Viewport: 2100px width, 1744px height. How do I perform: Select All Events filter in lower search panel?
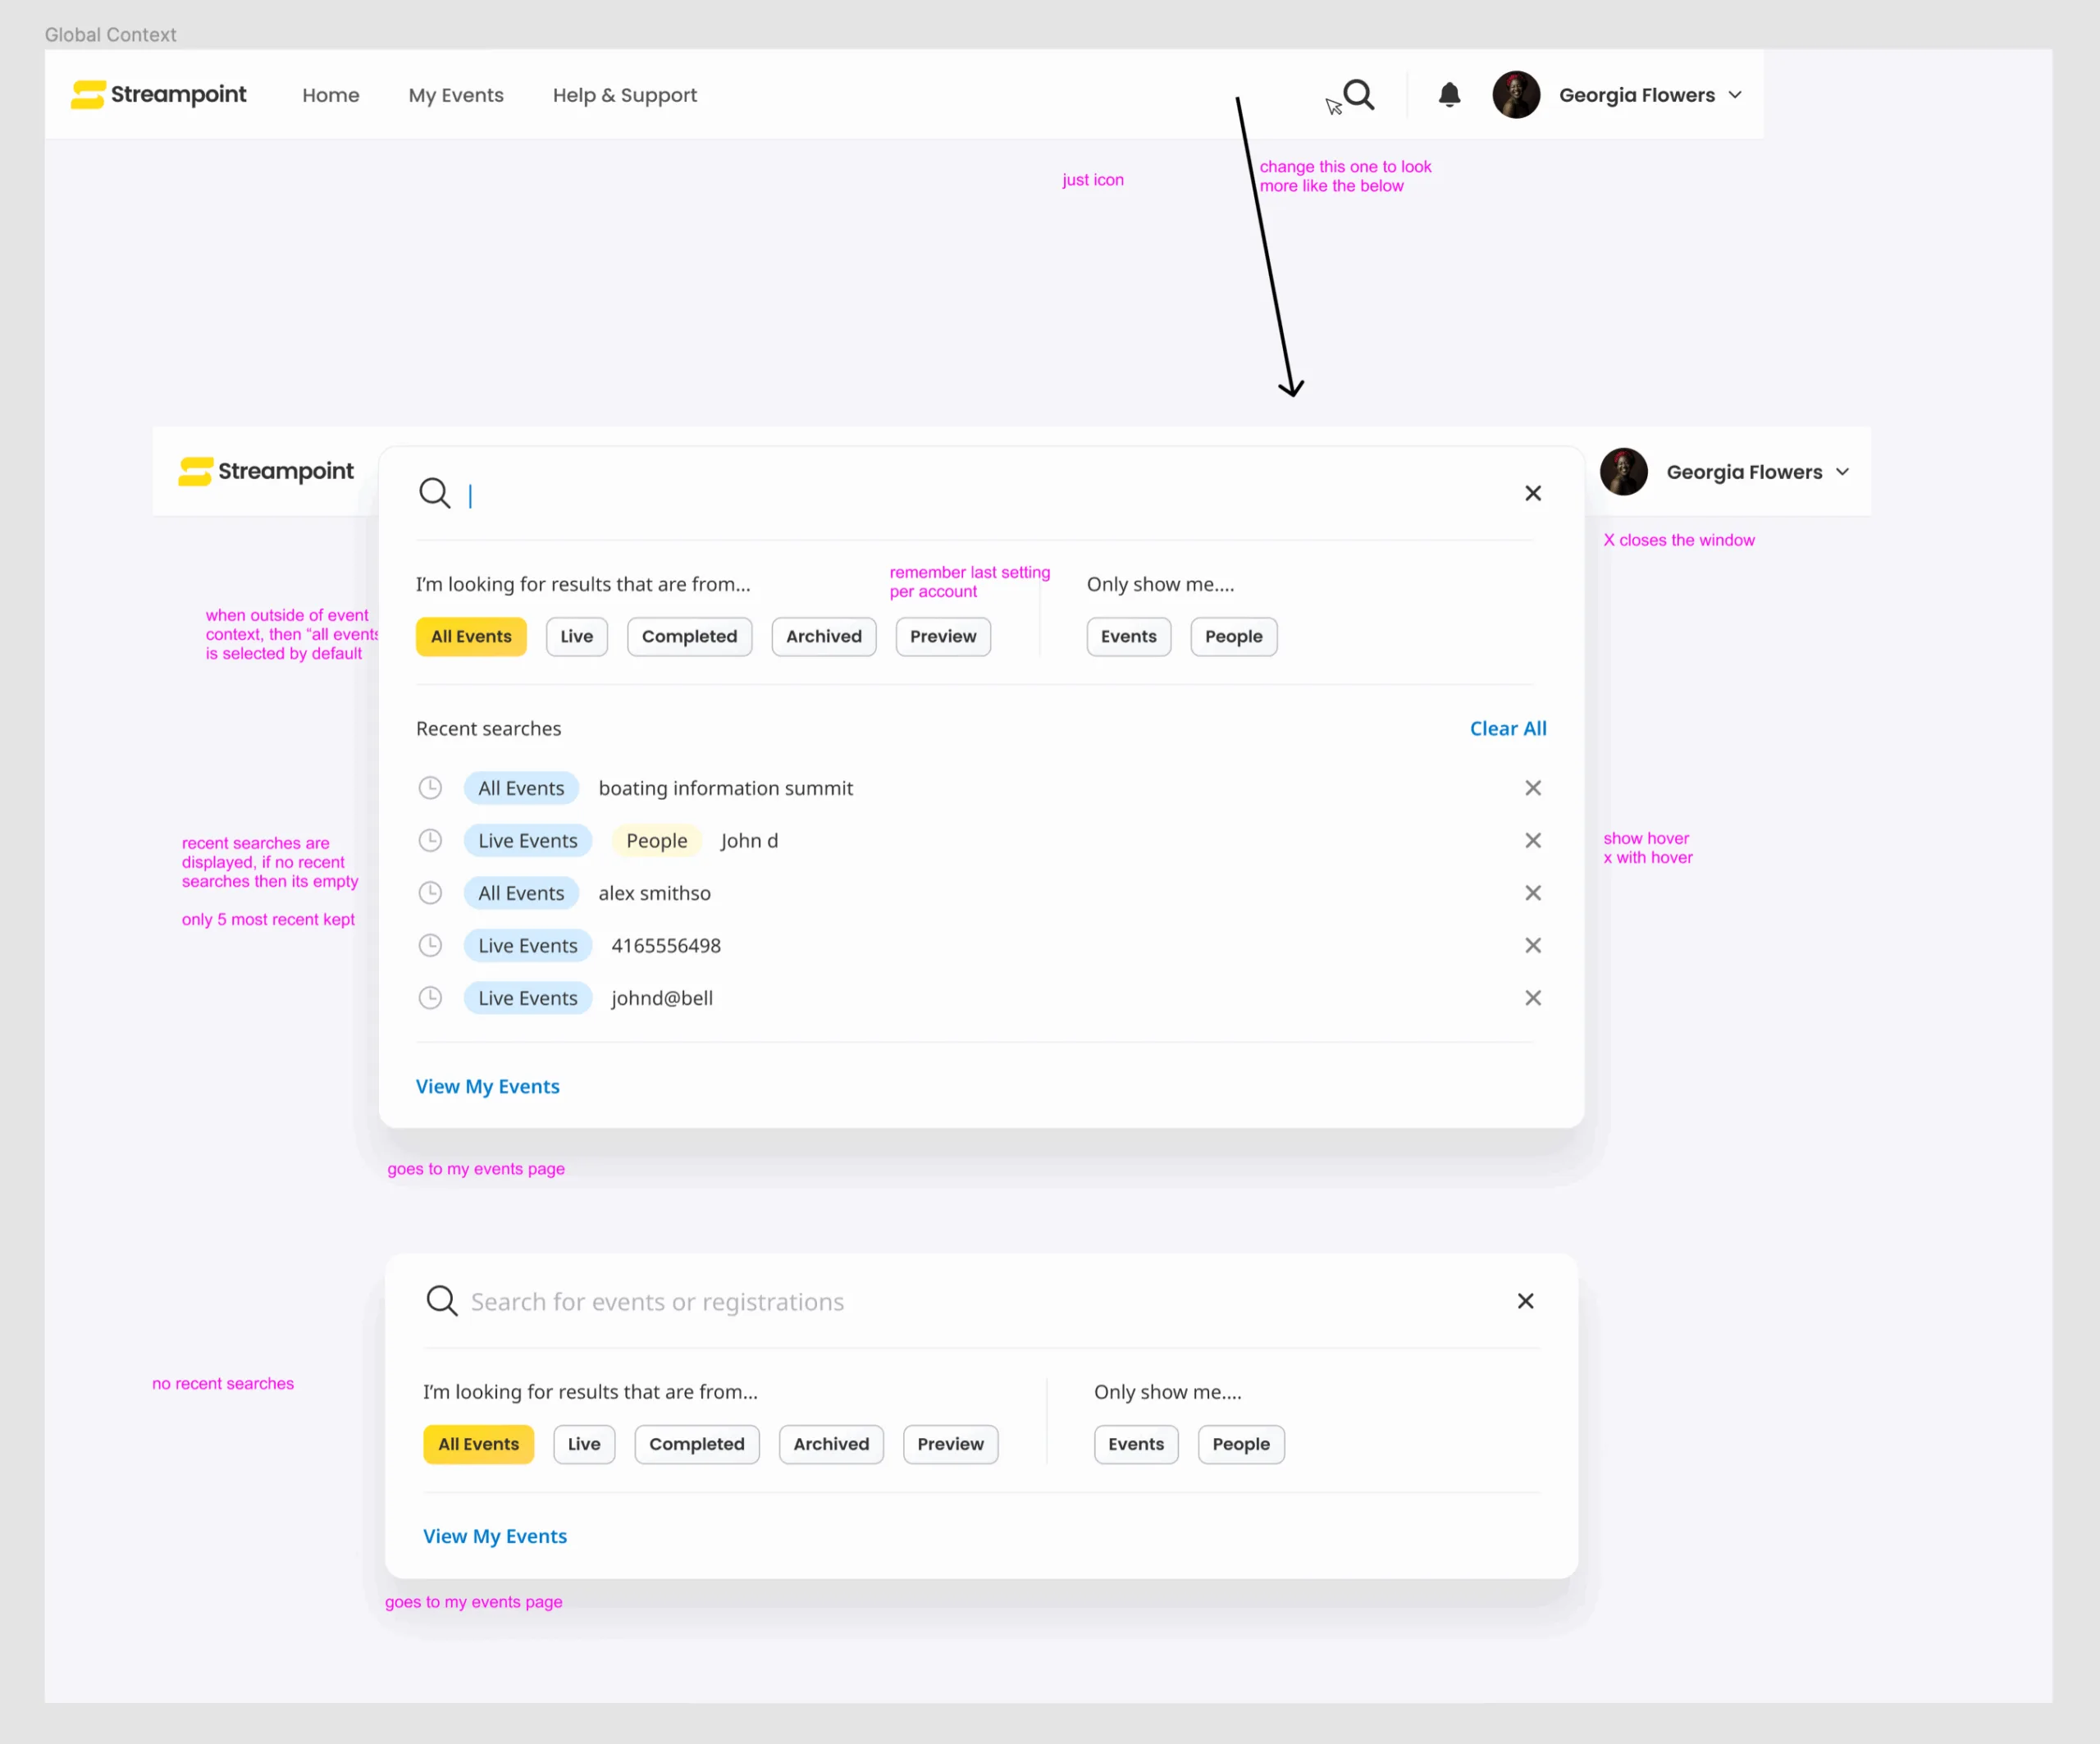(x=478, y=1445)
